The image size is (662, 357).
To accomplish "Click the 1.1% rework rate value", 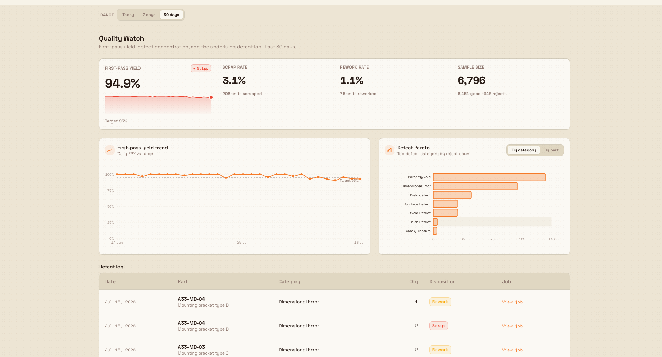I will coord(352,80).
